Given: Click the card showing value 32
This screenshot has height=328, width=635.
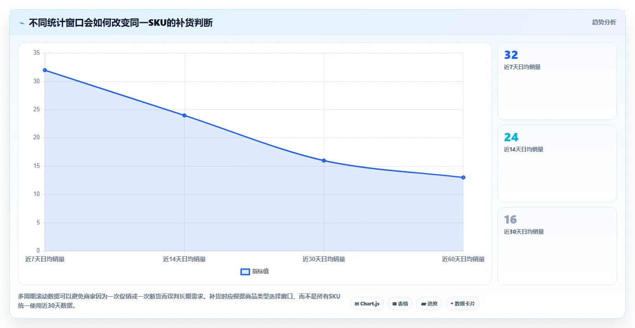Looking at the screenshot, I should pos(557,81).
